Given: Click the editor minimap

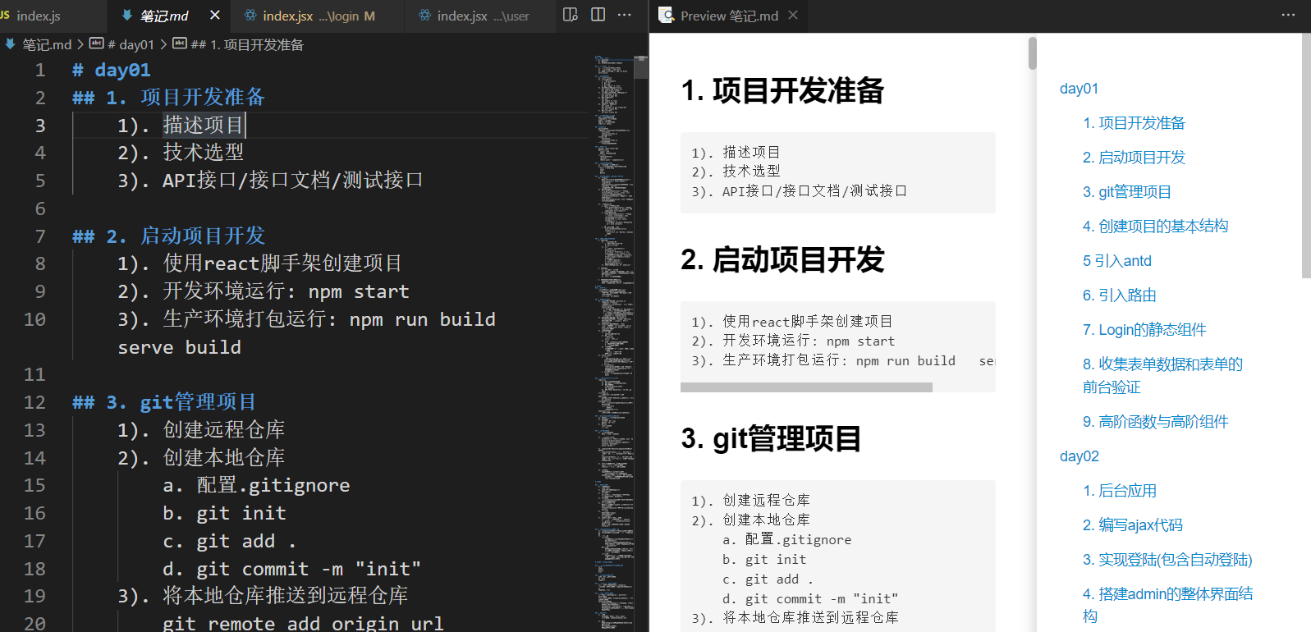Looking at the screenshot, I should pos(613,328).
